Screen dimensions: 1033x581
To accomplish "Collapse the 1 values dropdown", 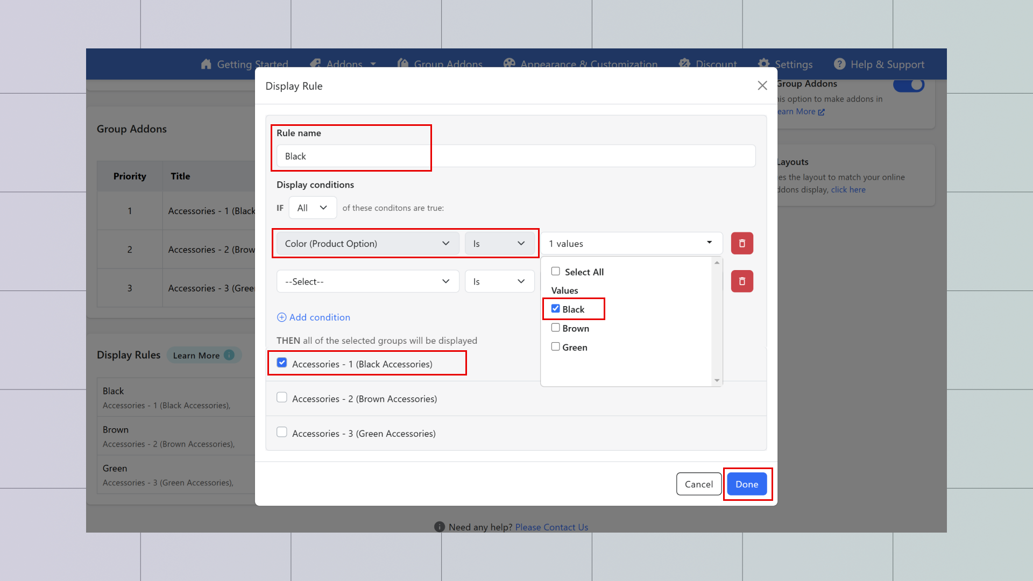I will coord(631,244).
